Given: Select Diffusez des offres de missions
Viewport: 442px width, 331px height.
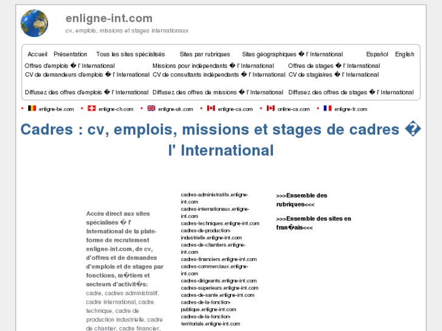Looking at the screenshot, I should [x=218, y=92].
